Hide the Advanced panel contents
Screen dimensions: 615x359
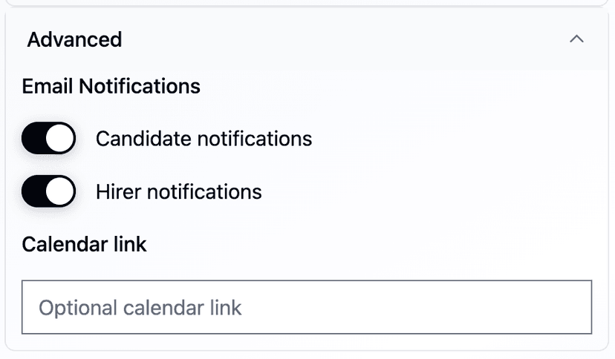coord(576,39)
